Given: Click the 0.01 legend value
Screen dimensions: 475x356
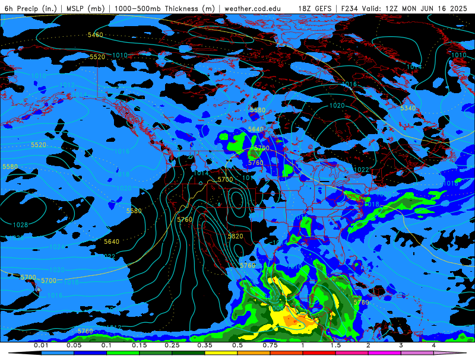Looking at the screenshot, I should click(x=41, y=345).
